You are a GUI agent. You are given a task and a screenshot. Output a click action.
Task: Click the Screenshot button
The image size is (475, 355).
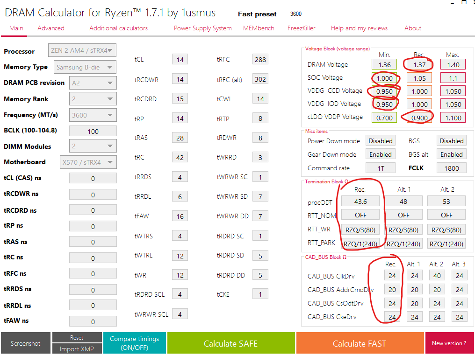[25, 343]
